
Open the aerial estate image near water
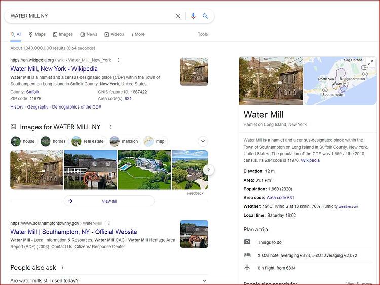pyautogui.click(x=190, y=169)
